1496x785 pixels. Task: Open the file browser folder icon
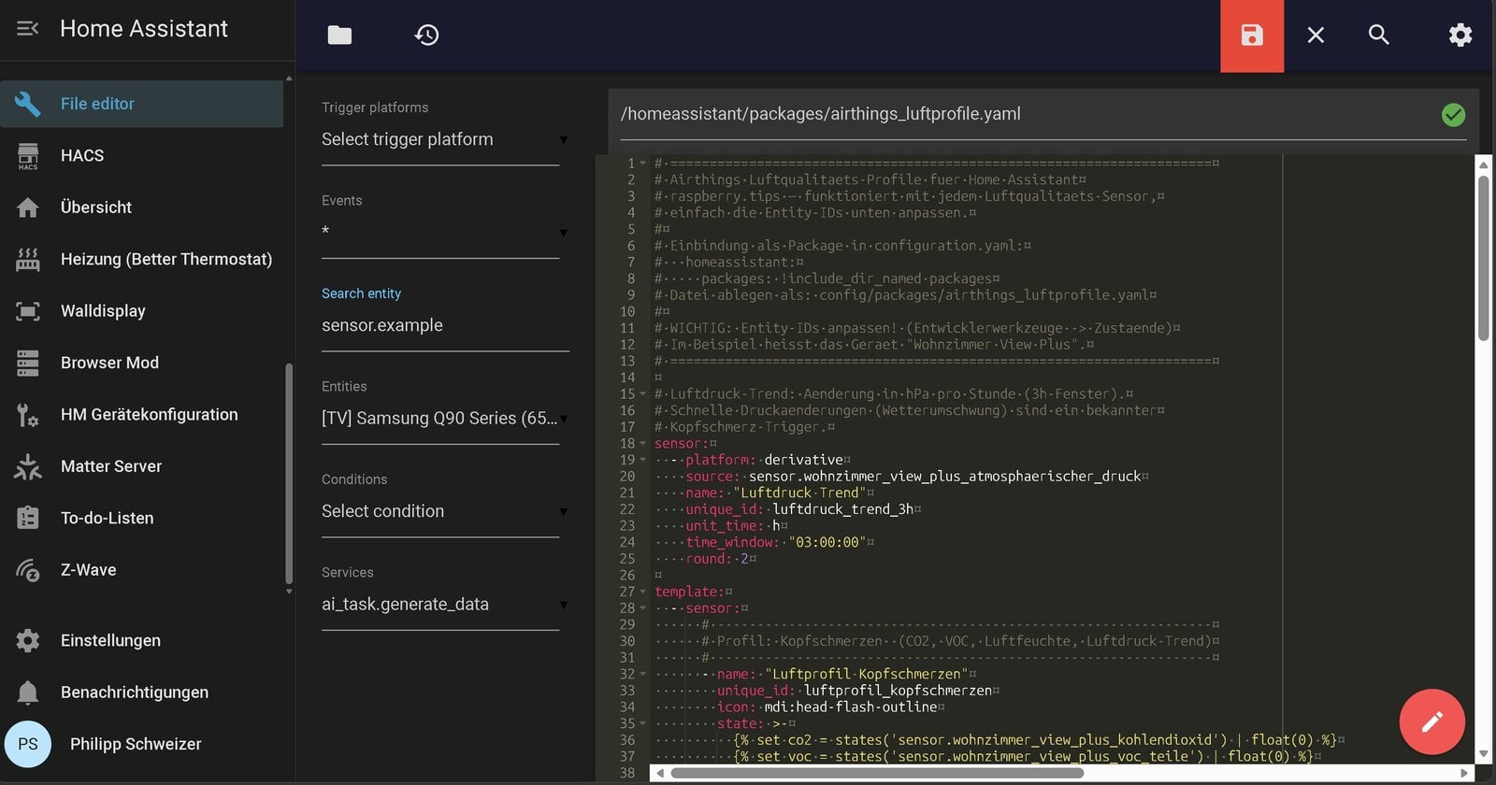pyautogui.click(x=339, y=36)
